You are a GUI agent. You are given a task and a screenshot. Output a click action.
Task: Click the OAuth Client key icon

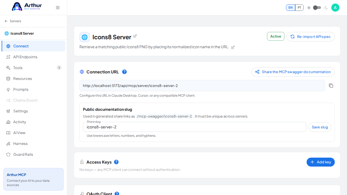click(x=82, y=194)
